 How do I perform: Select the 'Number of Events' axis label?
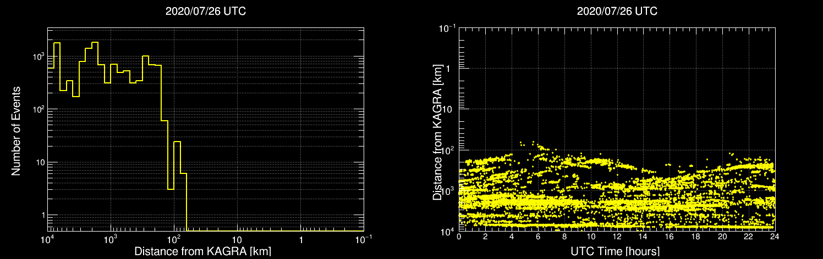click(x=16, y=131)
